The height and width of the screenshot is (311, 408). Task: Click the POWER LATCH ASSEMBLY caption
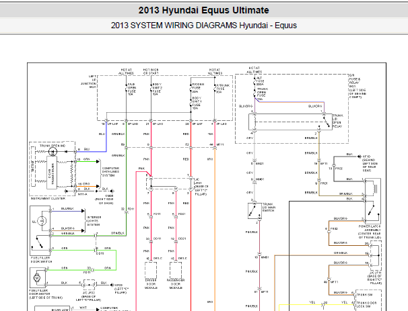click(370, 232)
